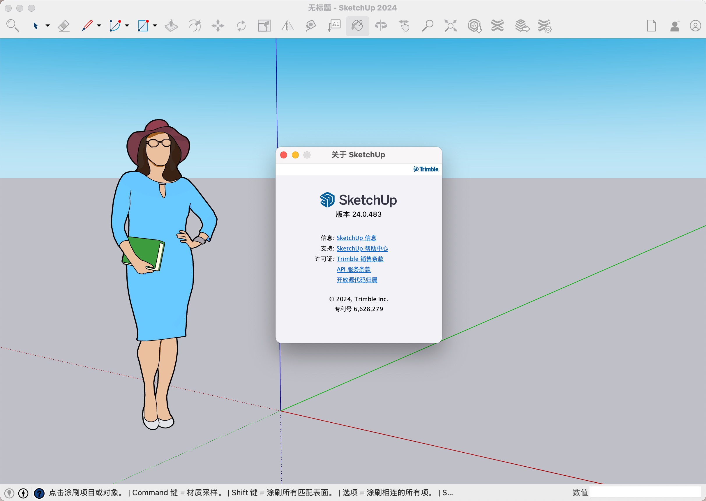This screenshot has width=706, height=501.
Task: Select the Rectangle shape tool
Action: click(x=143, y=26)
